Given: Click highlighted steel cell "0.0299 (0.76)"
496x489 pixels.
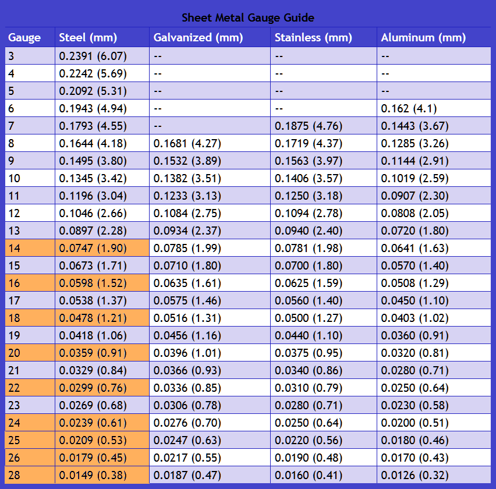Looking at the screenshot, I should pos(102,388).
